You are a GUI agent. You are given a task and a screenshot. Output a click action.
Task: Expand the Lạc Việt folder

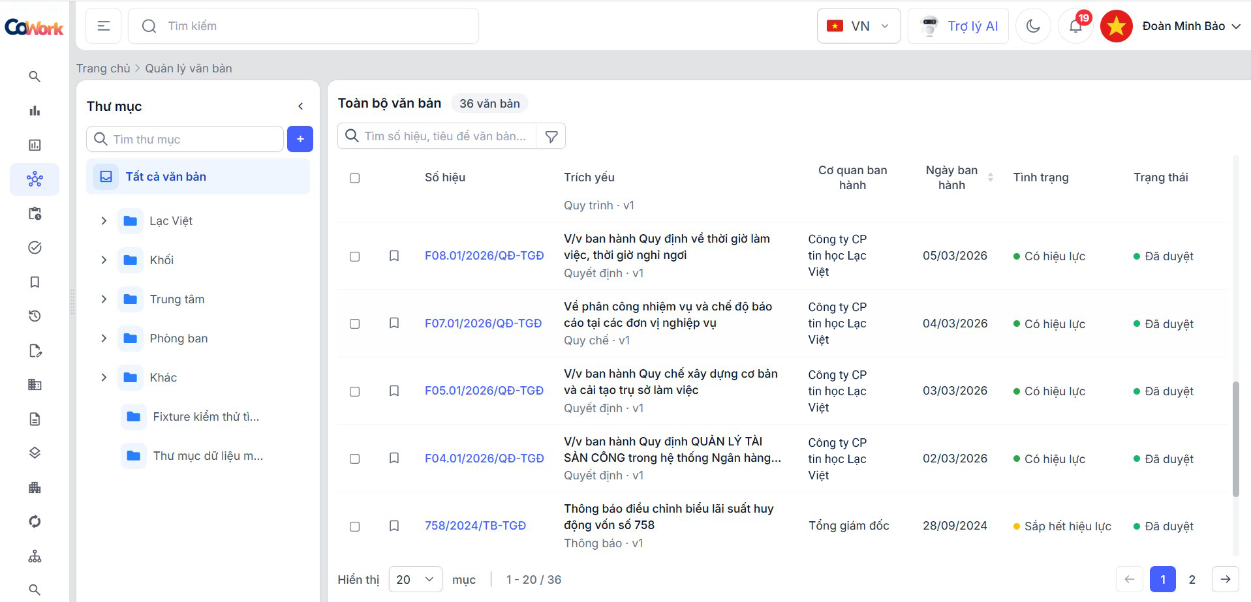(104, 221)
